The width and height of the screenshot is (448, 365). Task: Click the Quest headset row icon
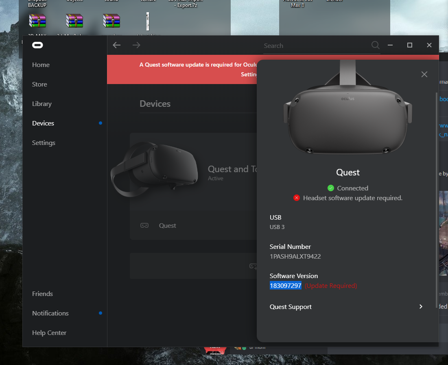point(144,226)
